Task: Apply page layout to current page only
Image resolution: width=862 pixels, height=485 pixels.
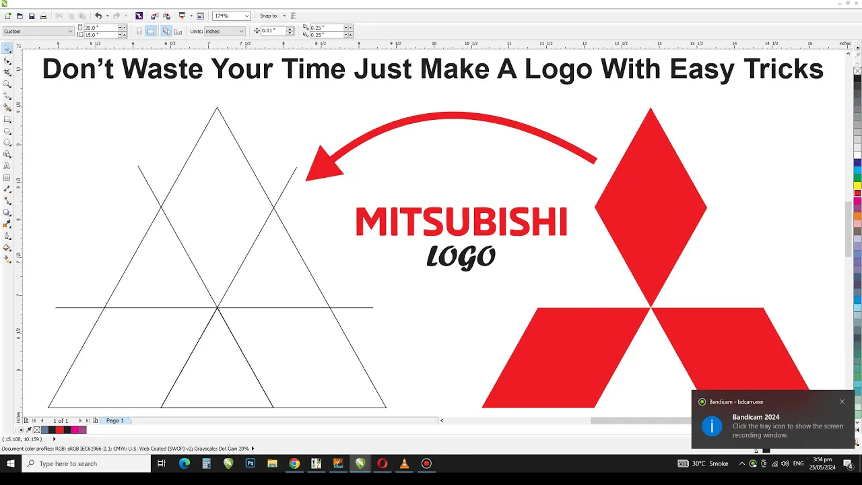Action: coord(178,31)
